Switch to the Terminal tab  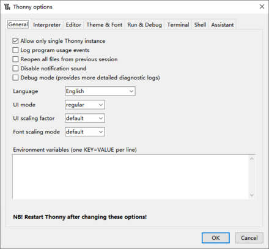point(178,25)
